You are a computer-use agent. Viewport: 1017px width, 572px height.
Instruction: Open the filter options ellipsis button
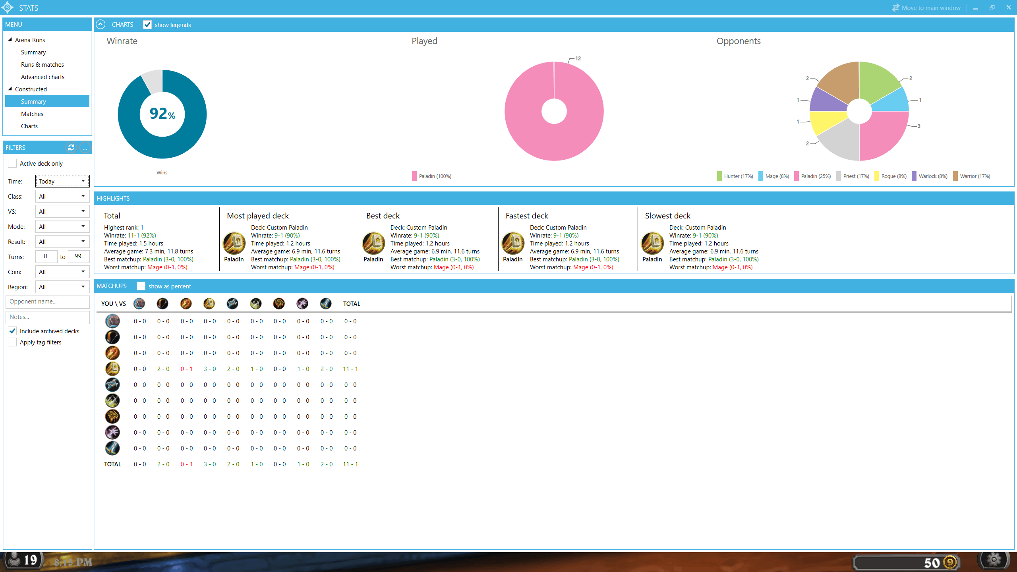[x=85, y=147]
